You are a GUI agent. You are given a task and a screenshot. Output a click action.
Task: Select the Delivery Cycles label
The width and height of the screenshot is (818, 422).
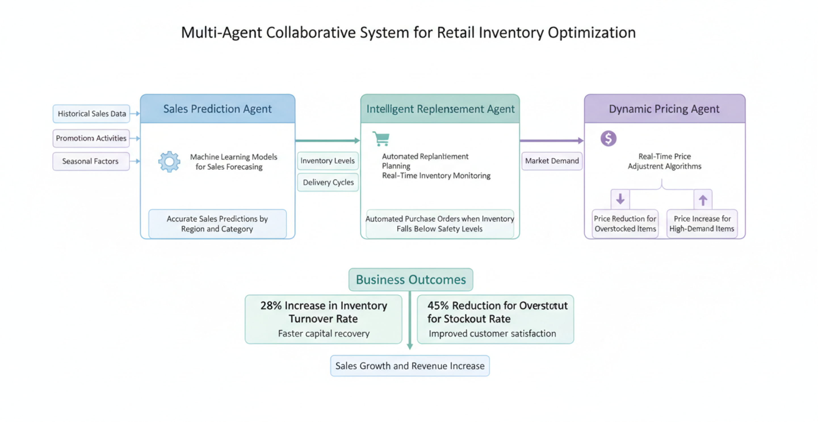328,182
